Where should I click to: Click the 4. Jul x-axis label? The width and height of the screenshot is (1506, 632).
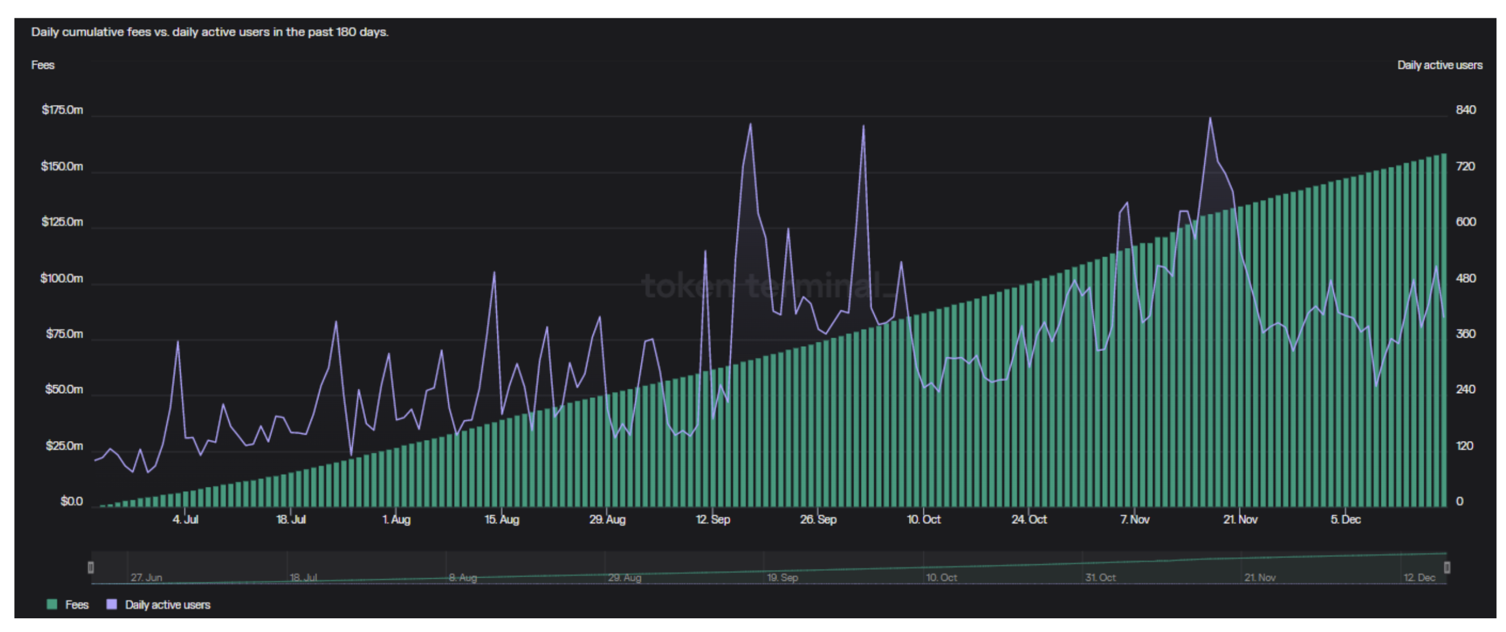(x=185, y=519)
